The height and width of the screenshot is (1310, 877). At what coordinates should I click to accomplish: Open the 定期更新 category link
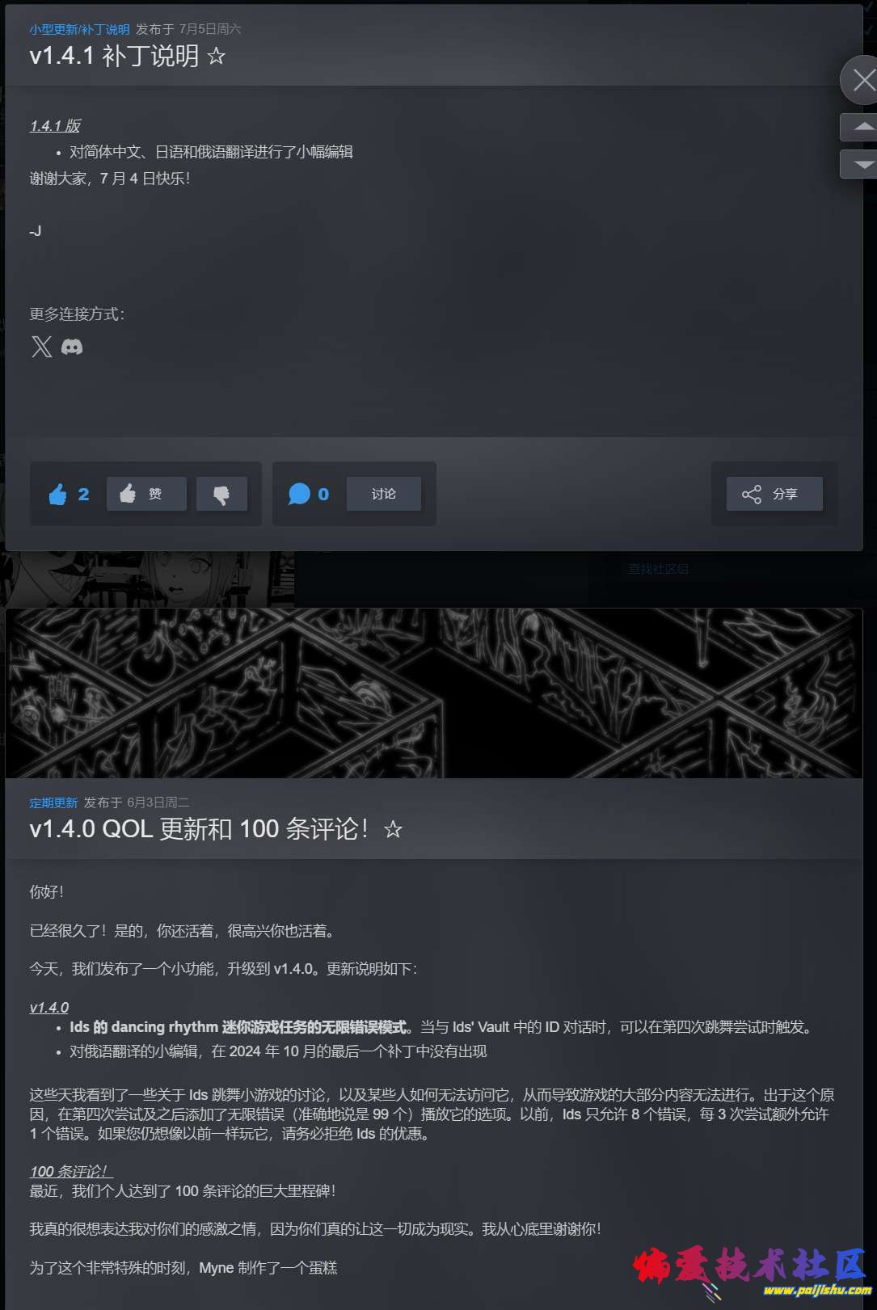click(x=53, y=802)
